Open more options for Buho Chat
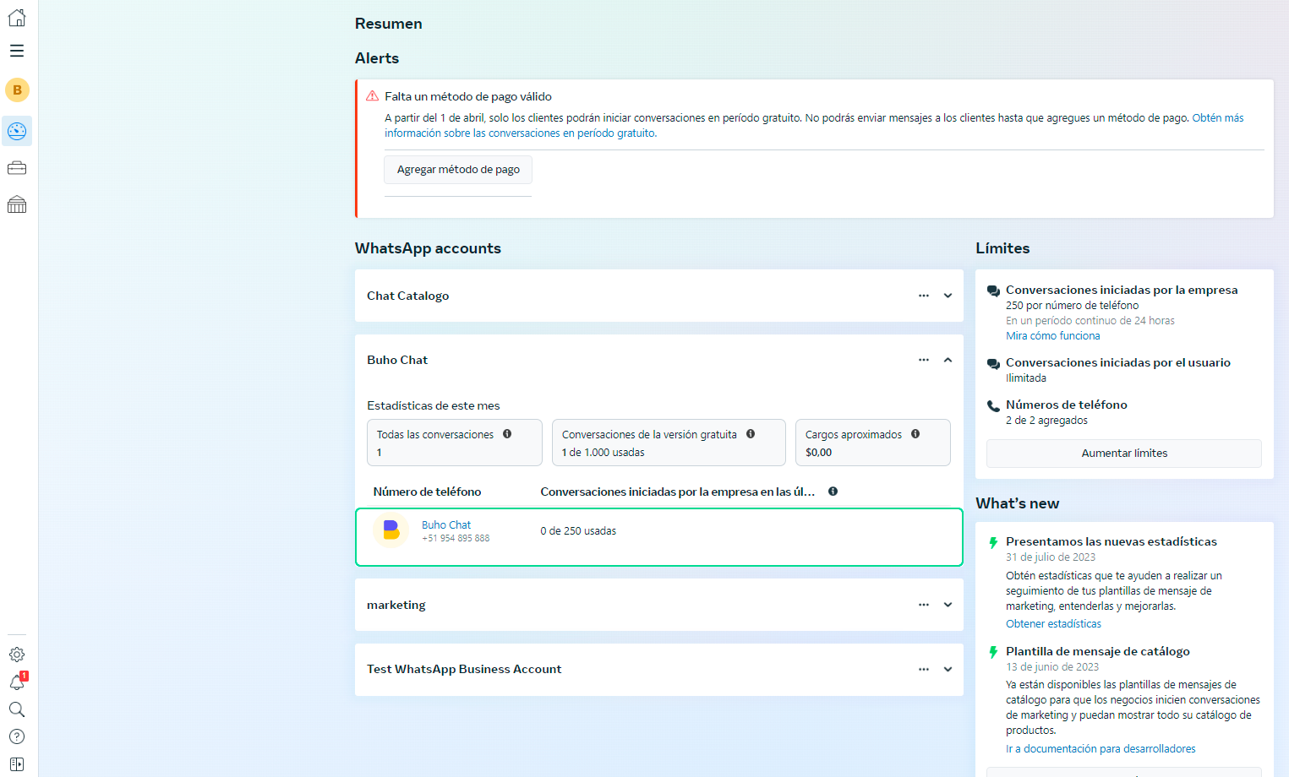Viewport: 1289px width, 777px height. point(924,360)
